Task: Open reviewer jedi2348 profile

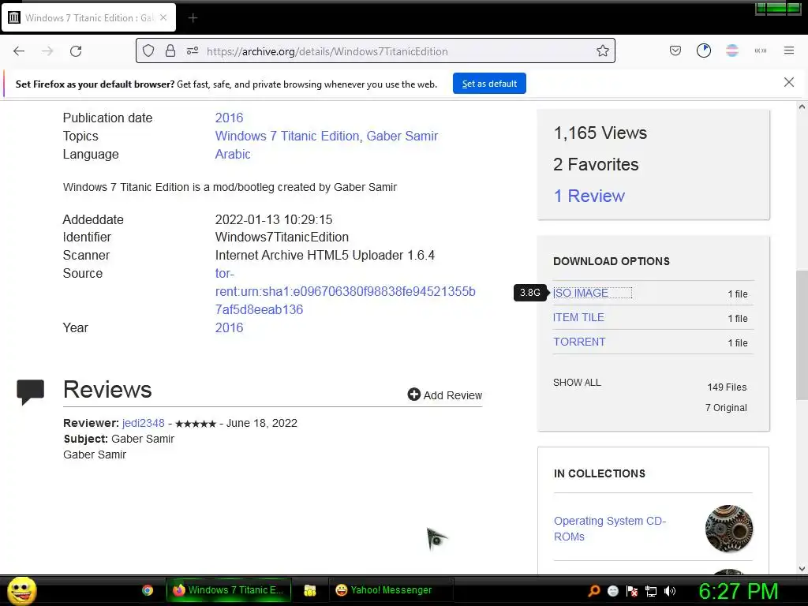Action: click(x=144, y=423)
